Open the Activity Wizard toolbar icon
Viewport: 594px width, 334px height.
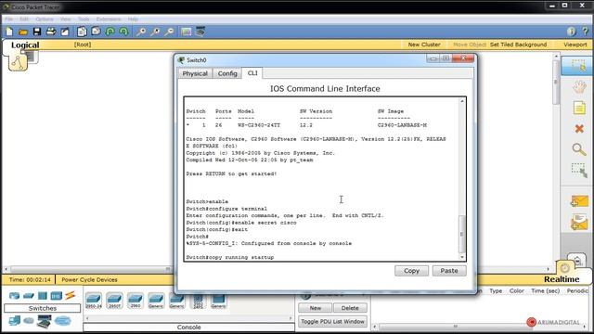click(x=65, y=32)
